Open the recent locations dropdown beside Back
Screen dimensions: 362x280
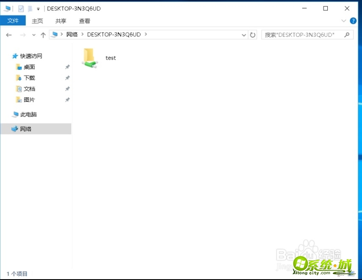coord(33,35)
